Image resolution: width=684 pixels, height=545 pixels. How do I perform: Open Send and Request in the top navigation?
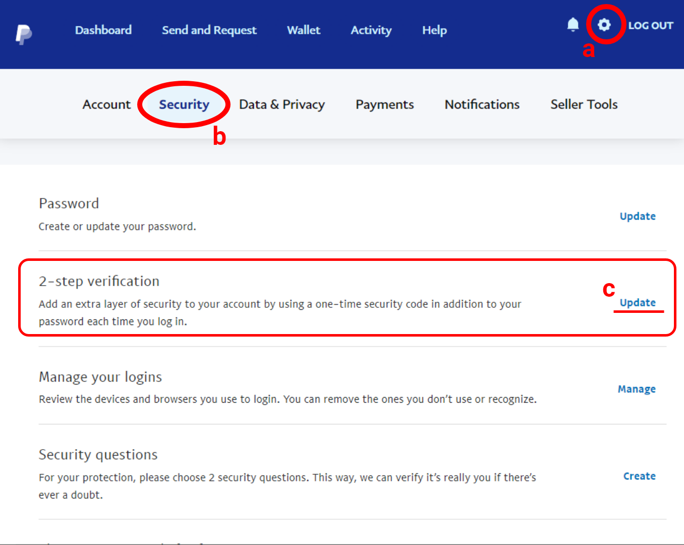tap(209, 30)
